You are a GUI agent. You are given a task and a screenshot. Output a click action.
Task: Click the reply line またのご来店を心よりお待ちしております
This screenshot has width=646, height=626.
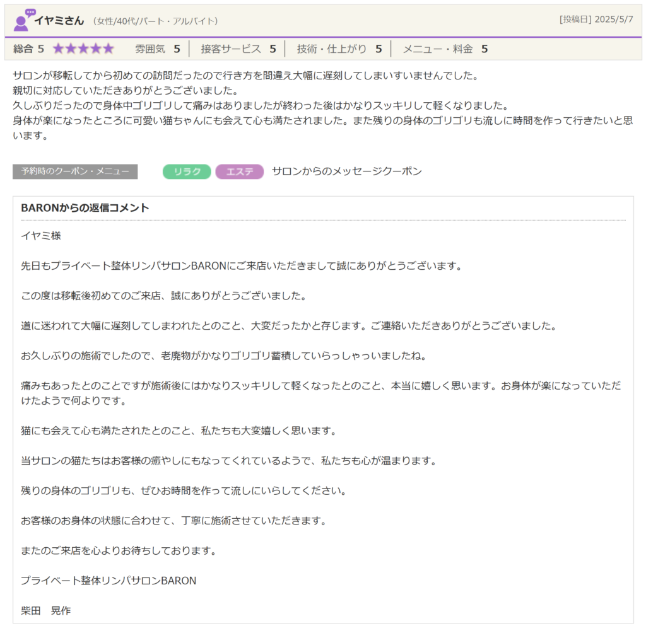[x=119, y=550]
